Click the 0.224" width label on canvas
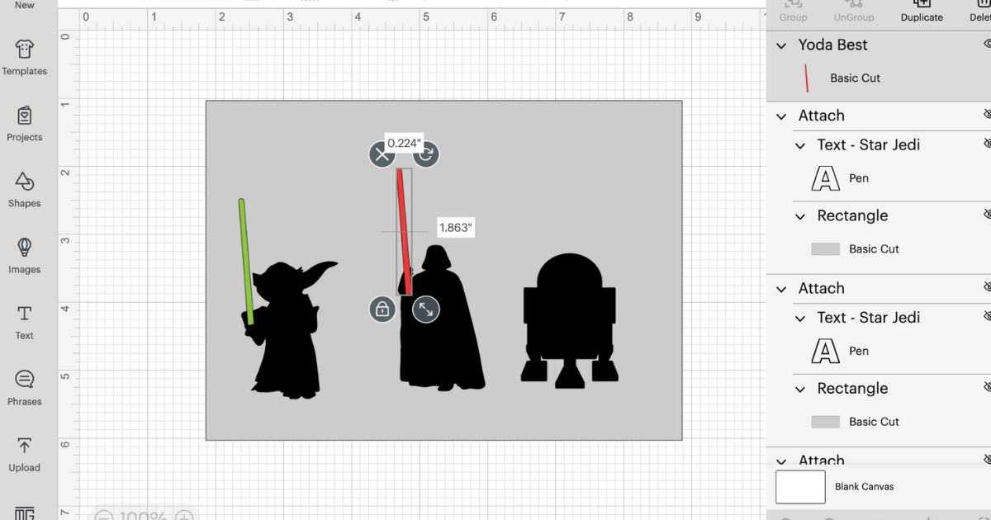The width and height of the screenshot is (991, 520). click(404, 143)
